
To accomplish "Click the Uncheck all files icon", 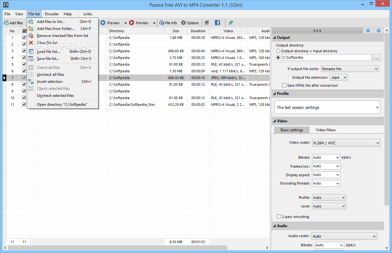I will pos(31,75).
